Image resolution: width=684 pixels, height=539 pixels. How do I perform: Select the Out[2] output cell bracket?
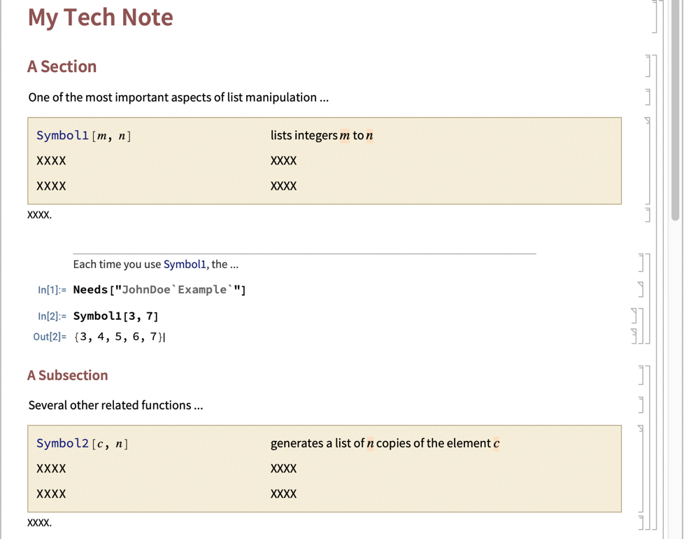click(x=635, y=337)
